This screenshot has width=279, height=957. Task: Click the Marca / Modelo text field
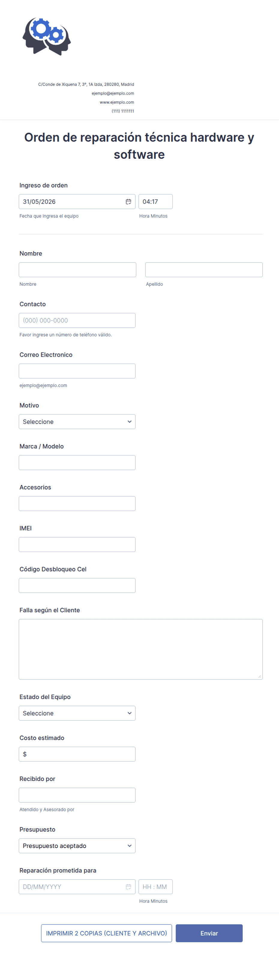pyautogui.click(x=77, y=462)
